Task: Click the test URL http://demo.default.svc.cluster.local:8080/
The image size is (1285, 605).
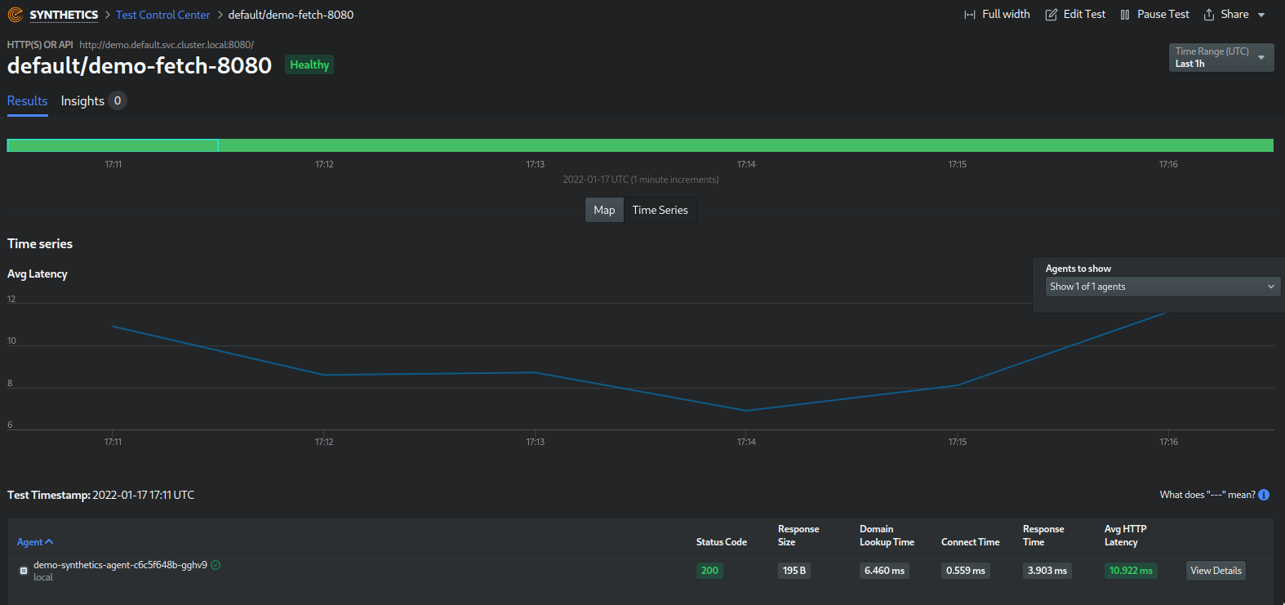Action: 167,45
